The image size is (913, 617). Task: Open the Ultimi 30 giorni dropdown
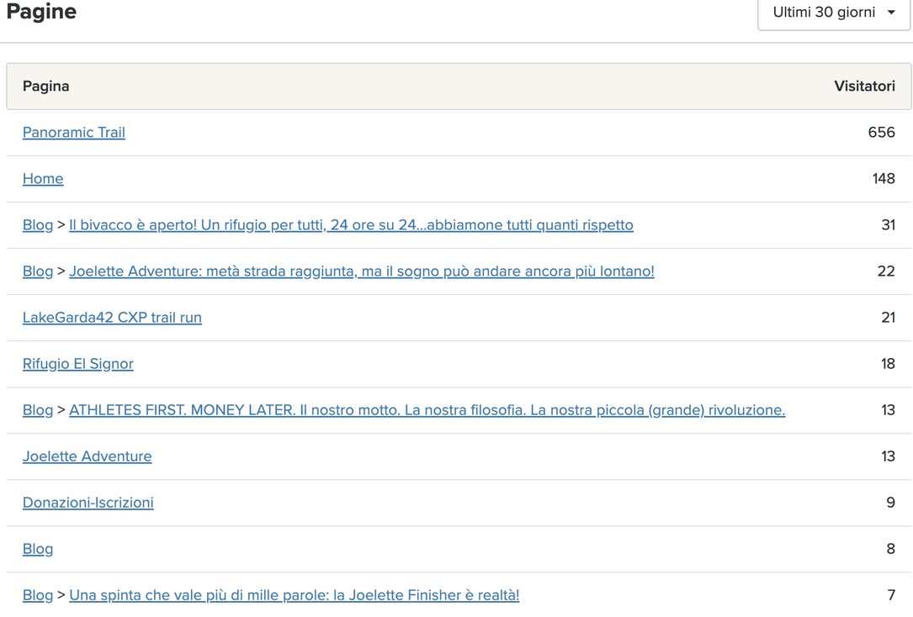[834, 13]
